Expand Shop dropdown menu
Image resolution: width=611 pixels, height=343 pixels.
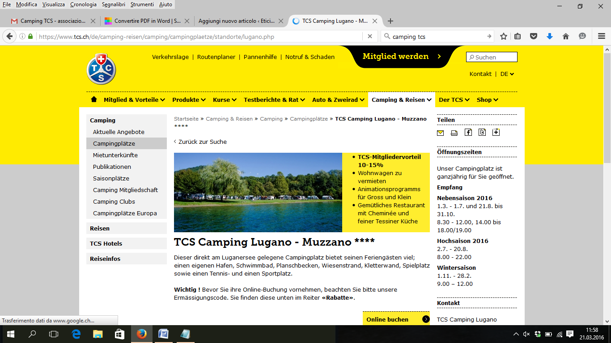(x=488, y=100)
